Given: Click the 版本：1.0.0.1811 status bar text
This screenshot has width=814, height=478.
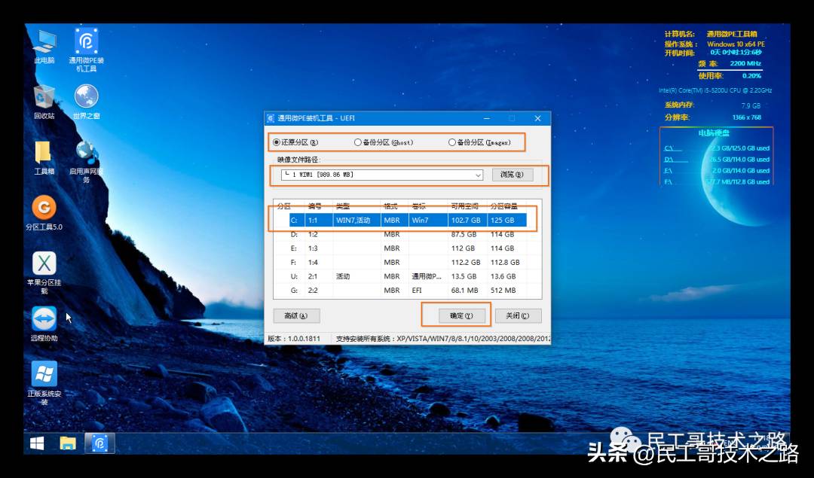Looking at the screenshot, I should pos(294,339).
